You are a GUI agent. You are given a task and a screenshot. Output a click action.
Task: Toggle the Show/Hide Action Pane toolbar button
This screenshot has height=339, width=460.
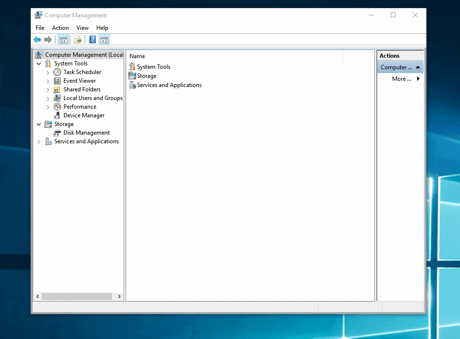point(104,39)
